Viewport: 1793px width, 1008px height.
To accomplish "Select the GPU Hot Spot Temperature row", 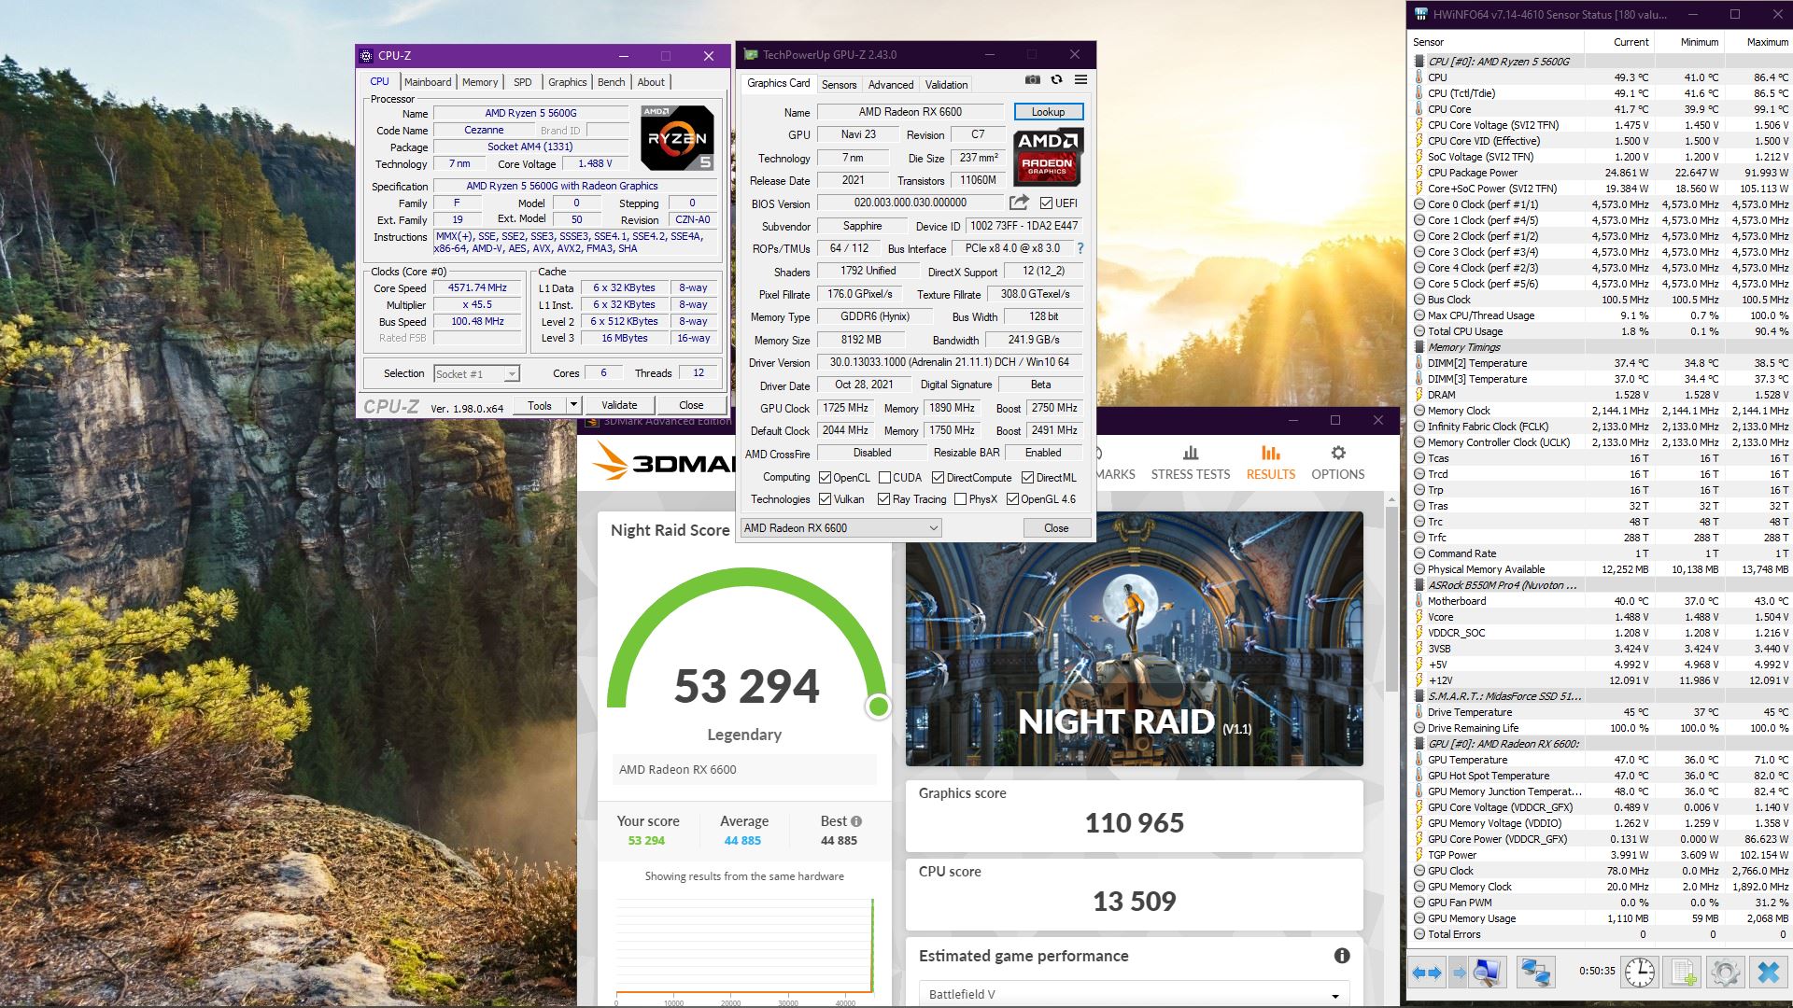I will 1601,776.
